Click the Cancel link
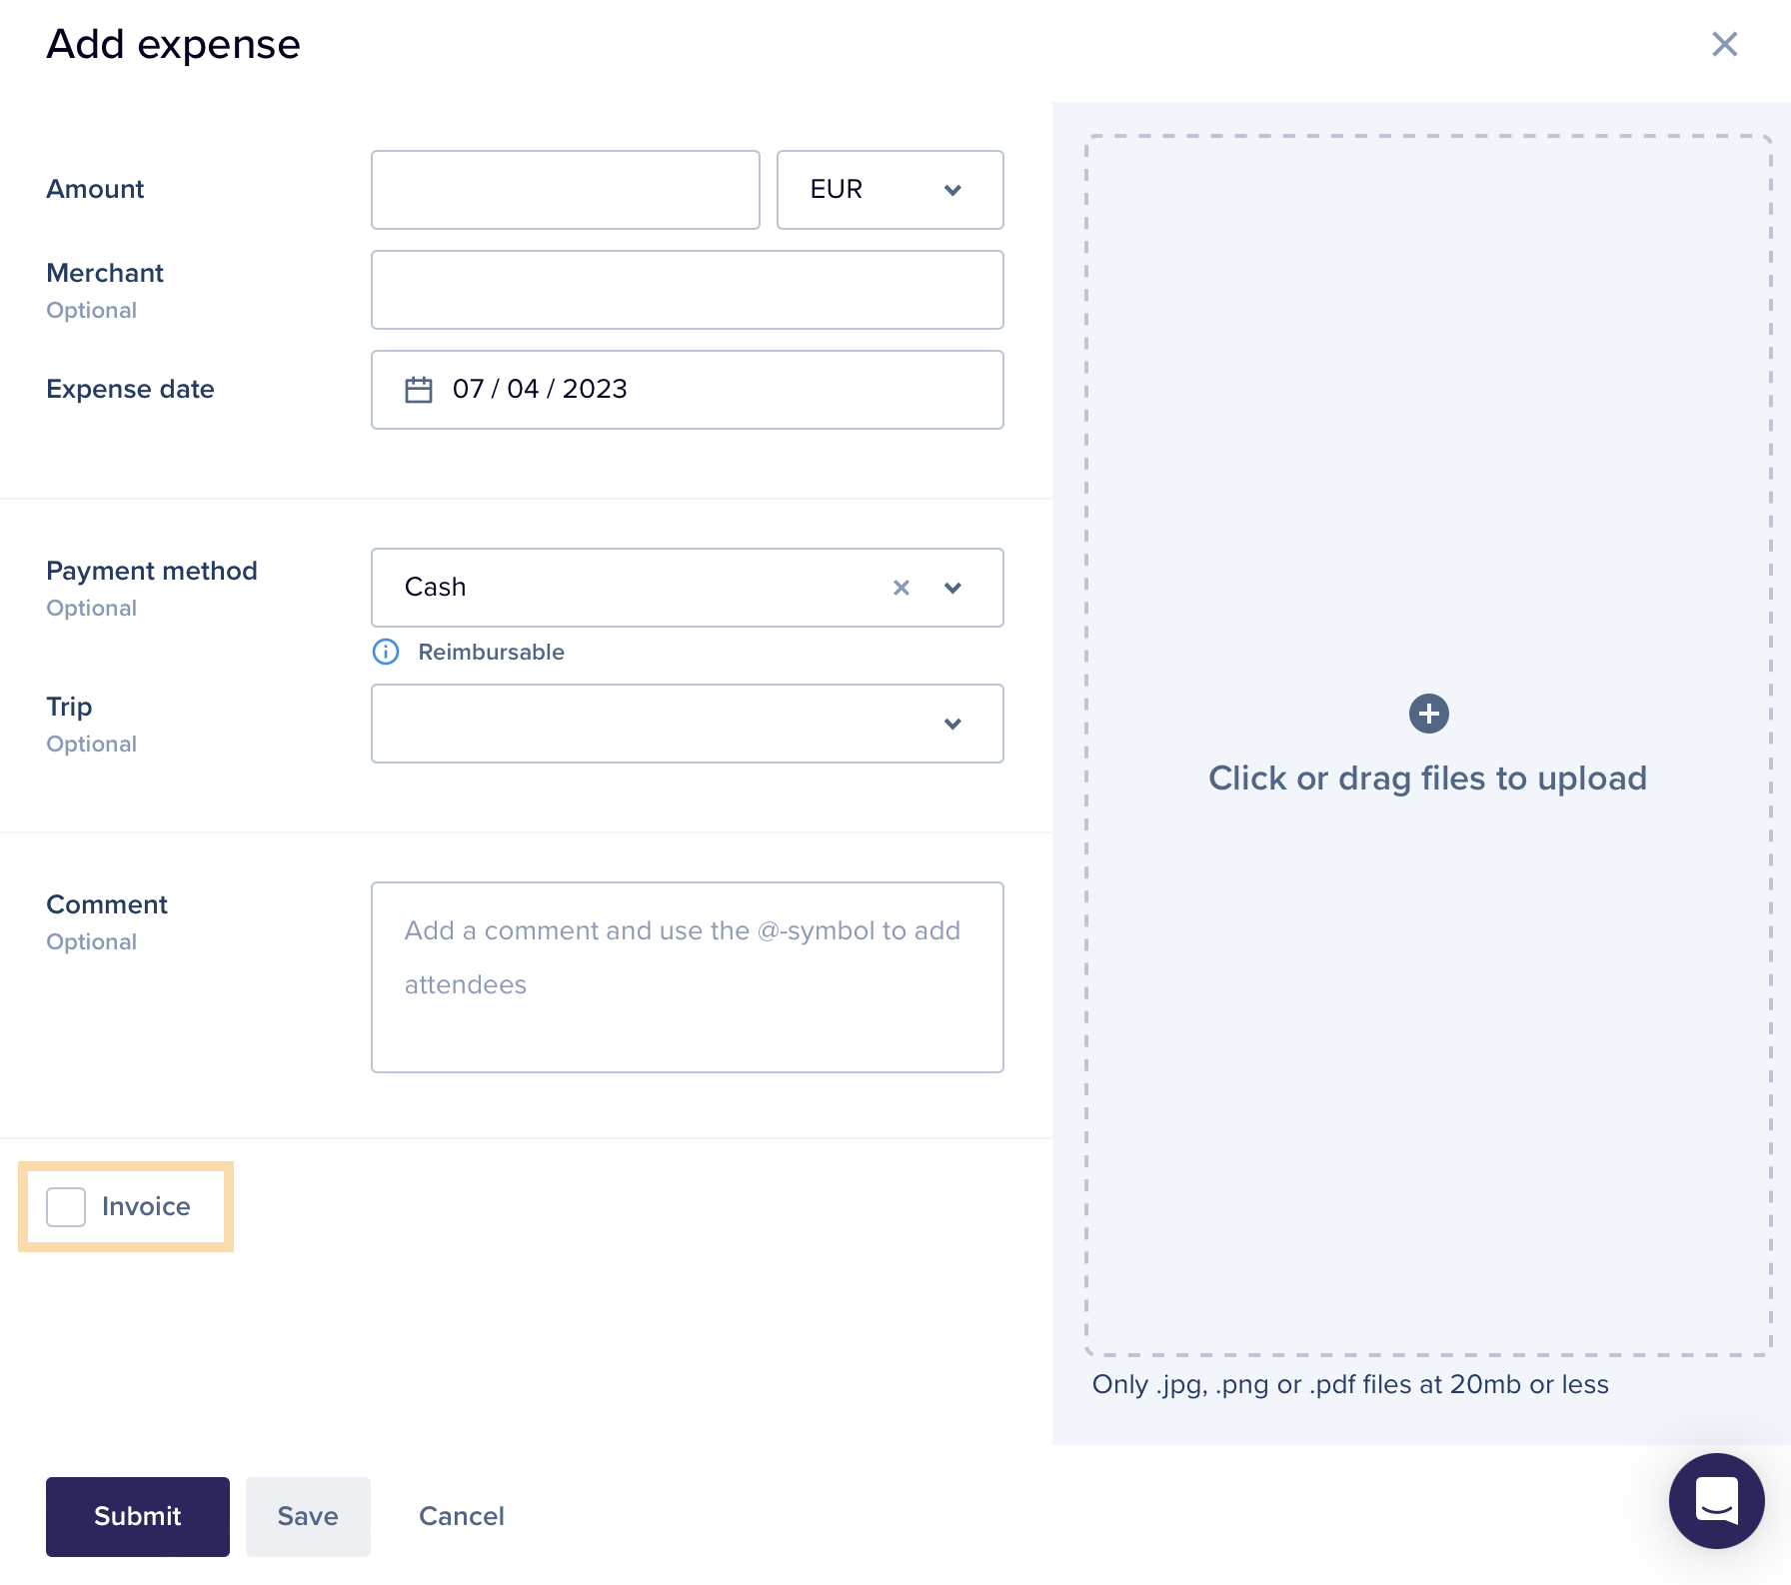 coord(462,1517)
